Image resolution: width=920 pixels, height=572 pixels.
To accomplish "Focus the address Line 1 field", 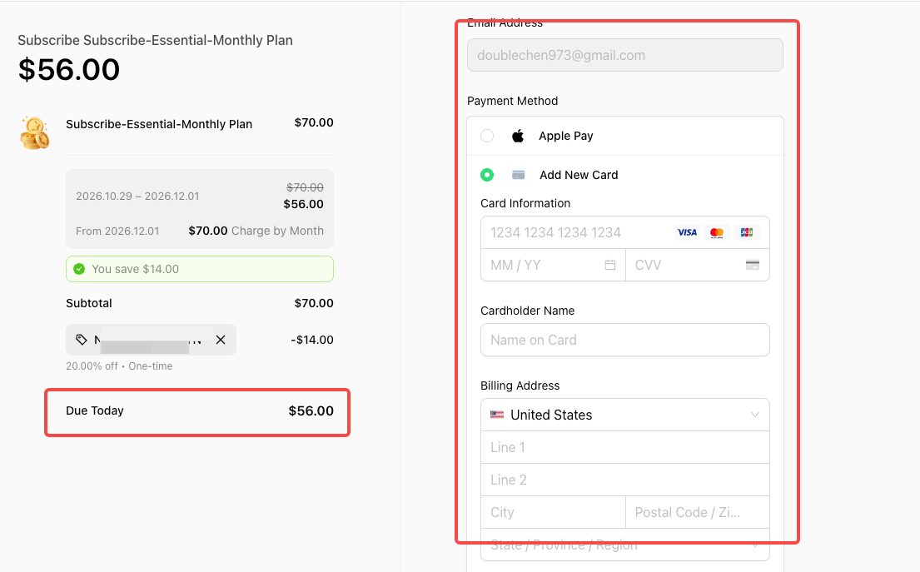I will click(625, 448).
